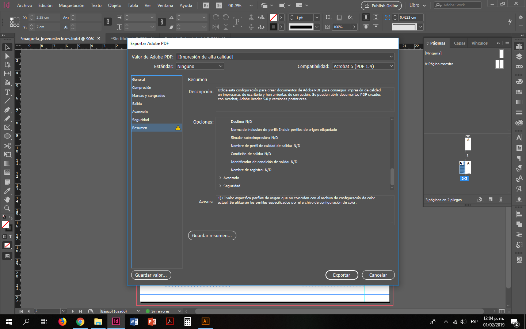Viewport: 526px width, 329px height.
Task: Open the Links panel chain icon in dock
Action: [x=519, y=67]
